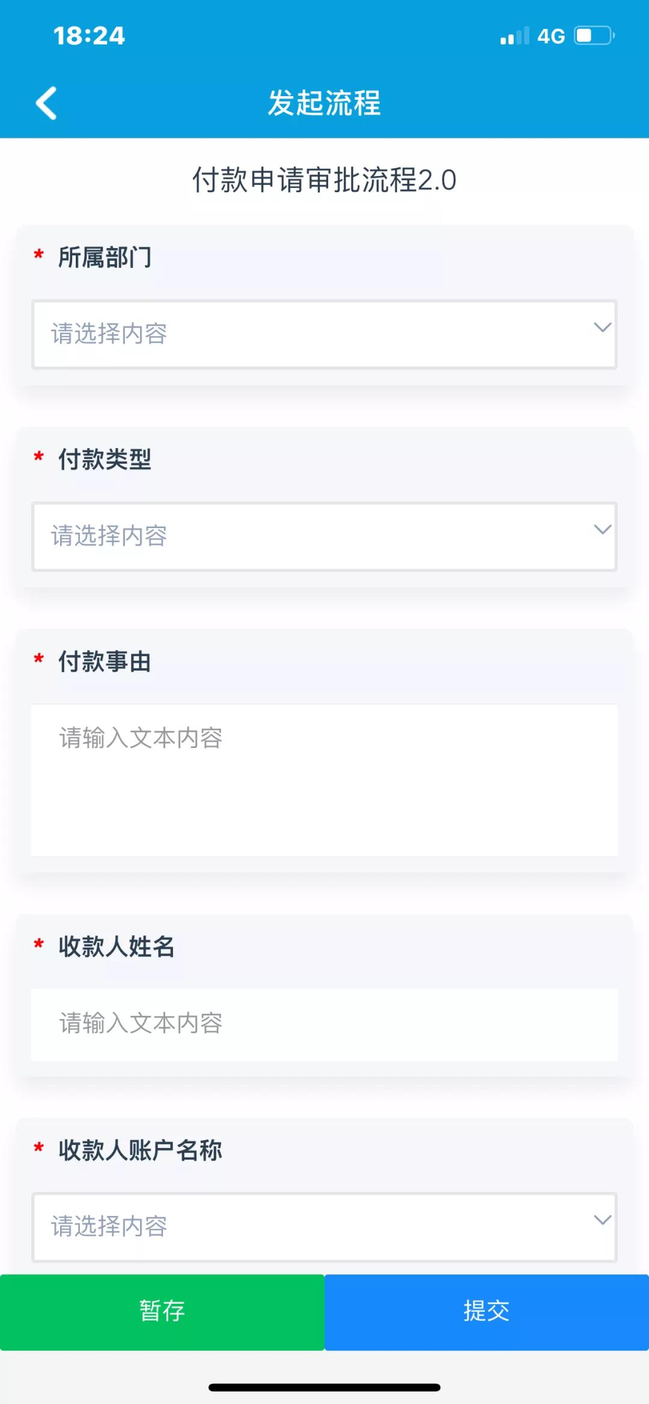The height and width of the screenshot is (1404, 649).
Task: Tap the cellular signal strength icon
Action: 515,35
